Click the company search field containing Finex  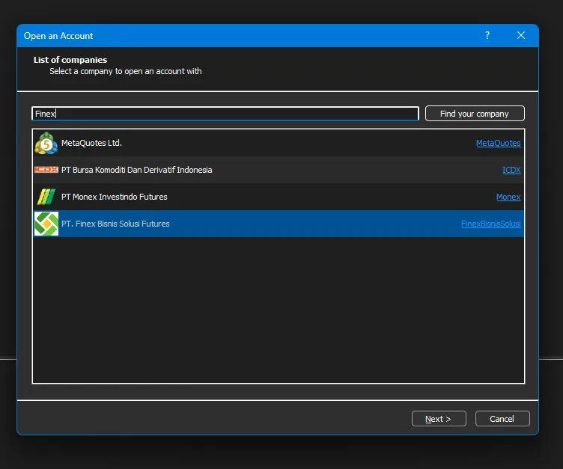tap(225, 114)
